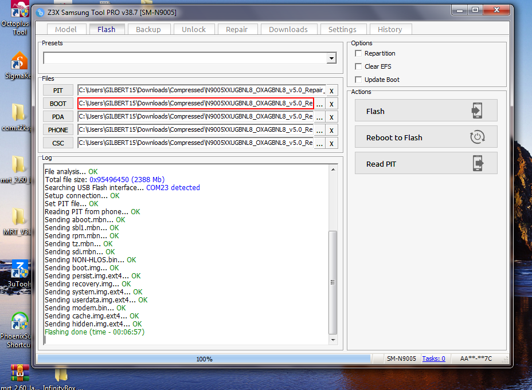Image resolution: width=532 pixels, height=390 pixels.
Task: Clear the CSC file path with X
Action: coord(331,144)
